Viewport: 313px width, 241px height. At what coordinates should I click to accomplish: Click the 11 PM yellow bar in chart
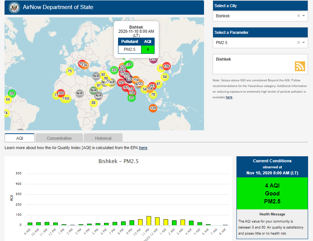coord(149,221)
